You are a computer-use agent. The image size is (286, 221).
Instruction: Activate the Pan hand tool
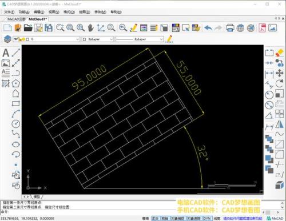[x=91, y=28]
